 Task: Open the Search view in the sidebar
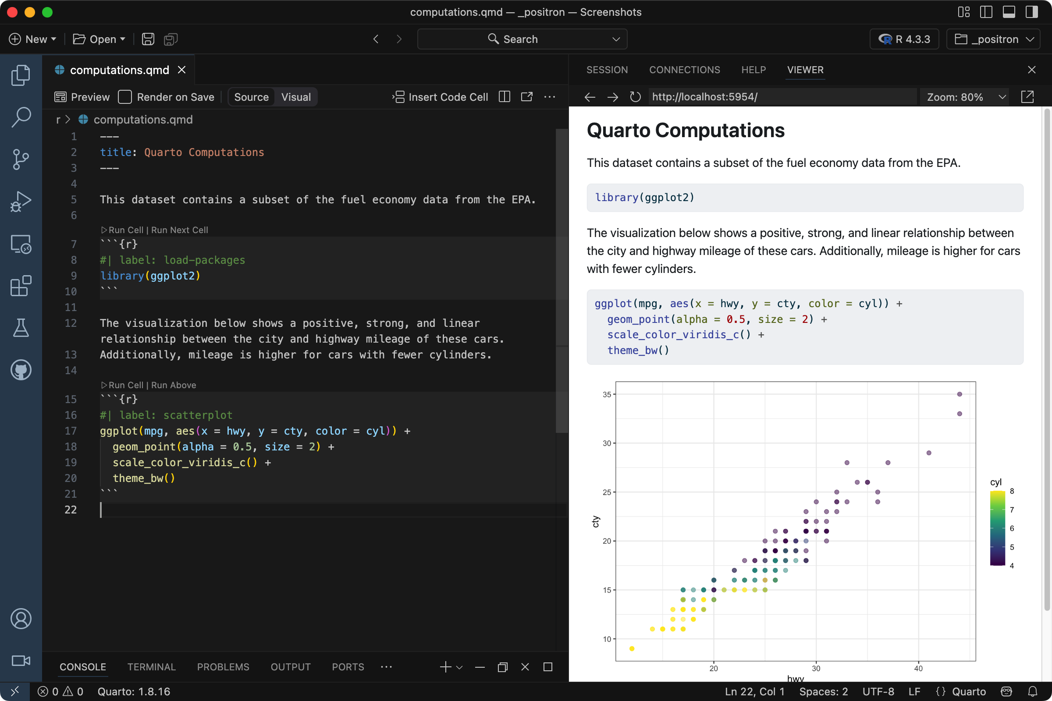click(21, 117)
